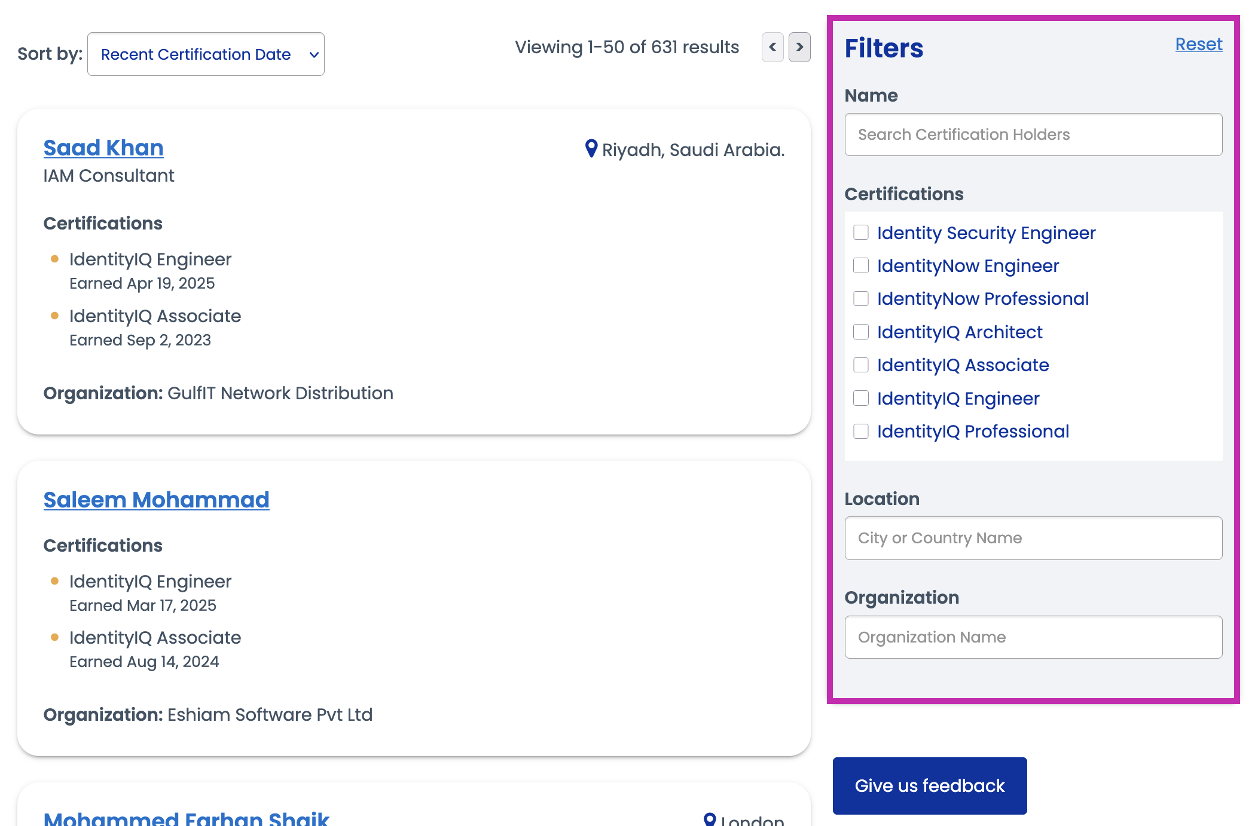
Task: View Saleem Mohammad's certification details
Action: [x=157, y=499]
